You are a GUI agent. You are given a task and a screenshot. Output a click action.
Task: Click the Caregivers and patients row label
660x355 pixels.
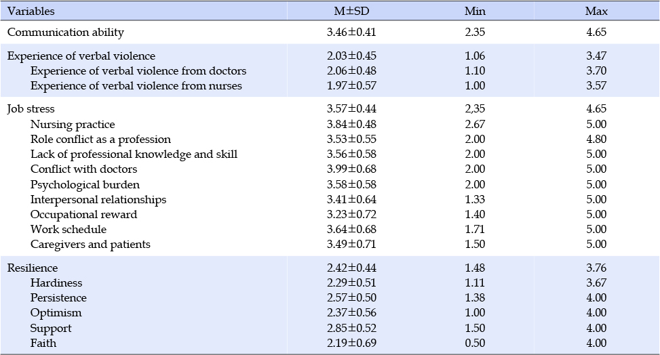pos(90,245)
